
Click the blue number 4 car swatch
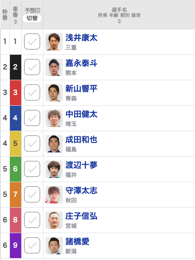click(x=16, y=118)
